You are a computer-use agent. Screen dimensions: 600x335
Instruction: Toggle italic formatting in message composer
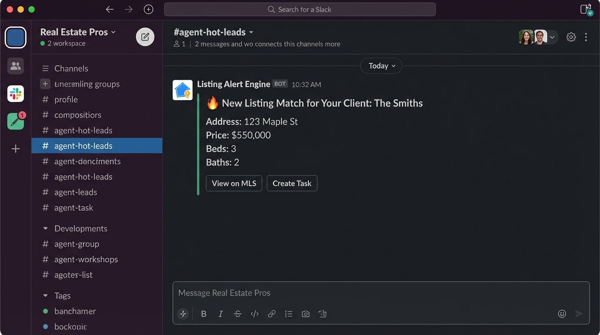(221, 314)
